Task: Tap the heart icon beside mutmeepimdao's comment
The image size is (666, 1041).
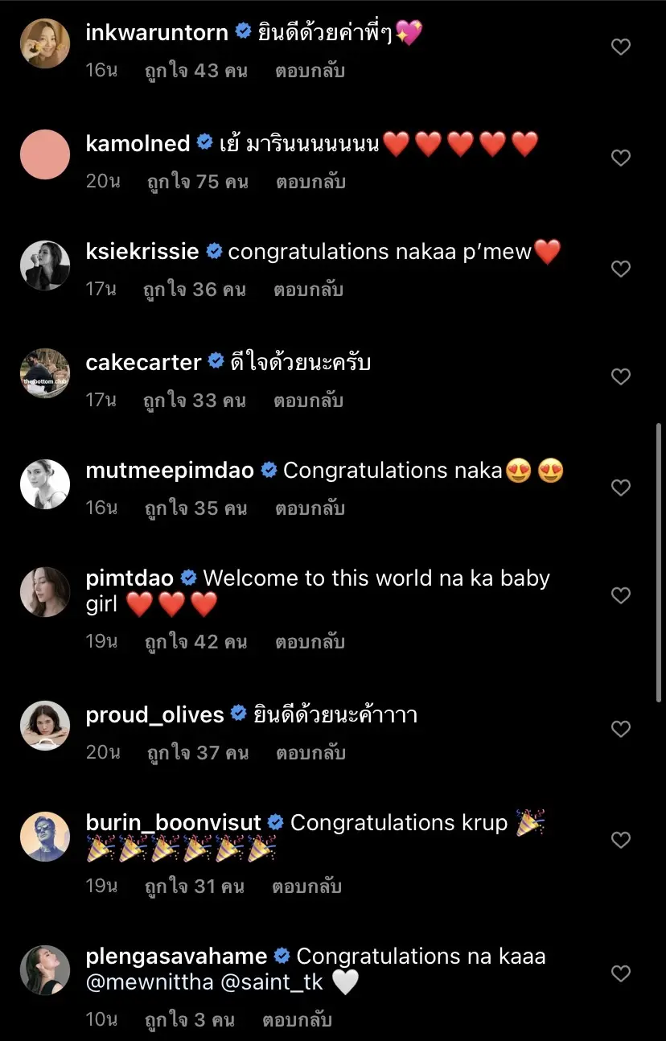Action: [x=621, y=488]
